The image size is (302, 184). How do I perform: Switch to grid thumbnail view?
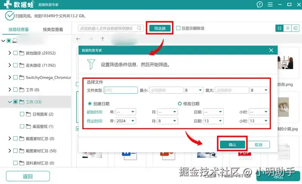tap(280, 28)
